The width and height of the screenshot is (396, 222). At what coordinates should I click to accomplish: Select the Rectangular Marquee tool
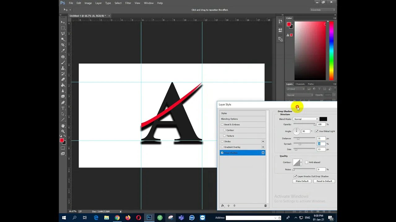click(x=63, y=28)
